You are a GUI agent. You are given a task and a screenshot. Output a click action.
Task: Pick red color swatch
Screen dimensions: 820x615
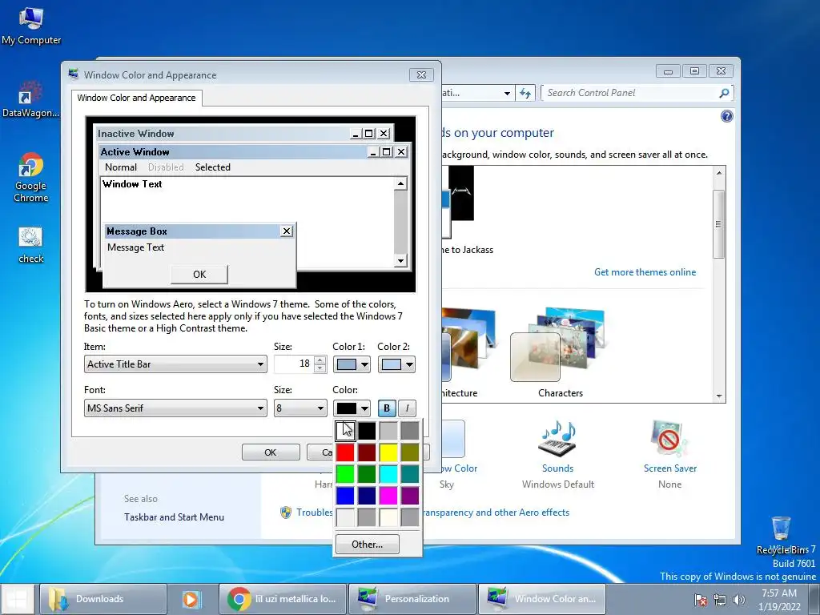[345, 452]
